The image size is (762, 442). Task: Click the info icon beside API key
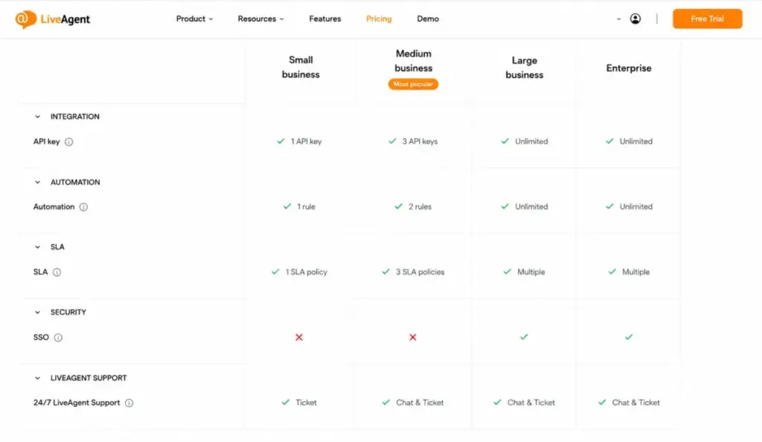pos(69,142)
